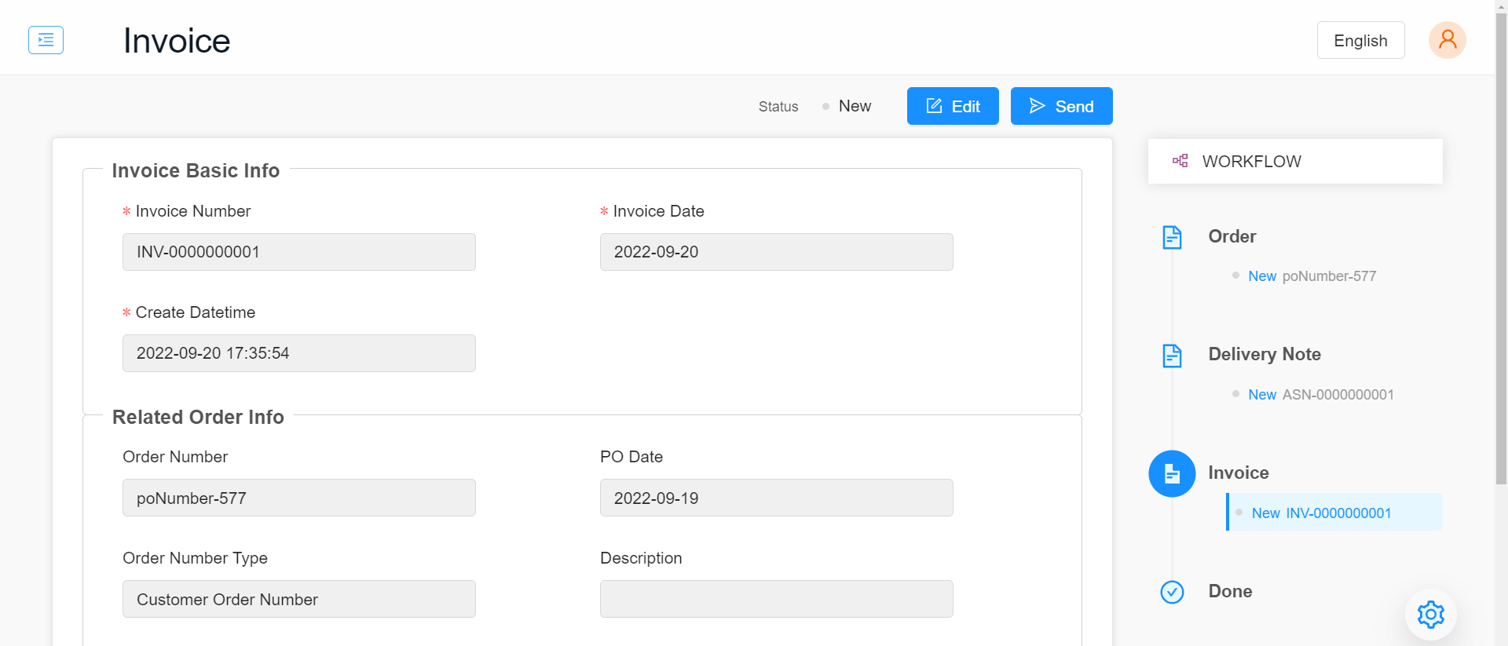Click the PO Date field
1508x646 pixels.
[777, 498]
